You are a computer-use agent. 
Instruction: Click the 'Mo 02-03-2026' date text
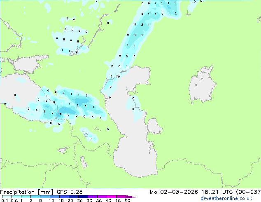click(x=174, y=192)
